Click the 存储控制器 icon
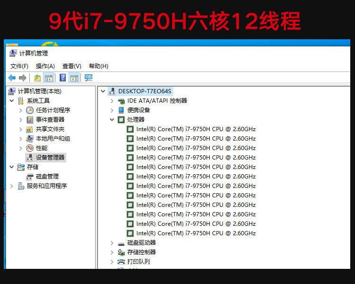355x284 pixels. click(x=121, y=252)
